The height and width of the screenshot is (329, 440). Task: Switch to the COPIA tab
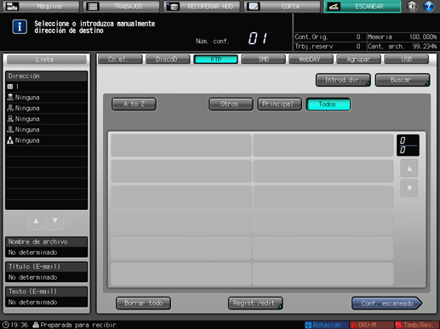(283, 6)
